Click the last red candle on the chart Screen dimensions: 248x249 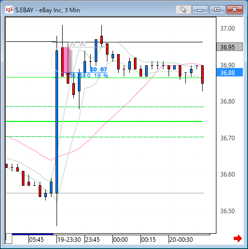coord(202,74)
